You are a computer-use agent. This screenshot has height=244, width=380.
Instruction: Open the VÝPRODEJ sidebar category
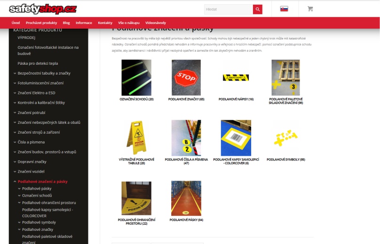pyautogui.click(x=26, y=38)
